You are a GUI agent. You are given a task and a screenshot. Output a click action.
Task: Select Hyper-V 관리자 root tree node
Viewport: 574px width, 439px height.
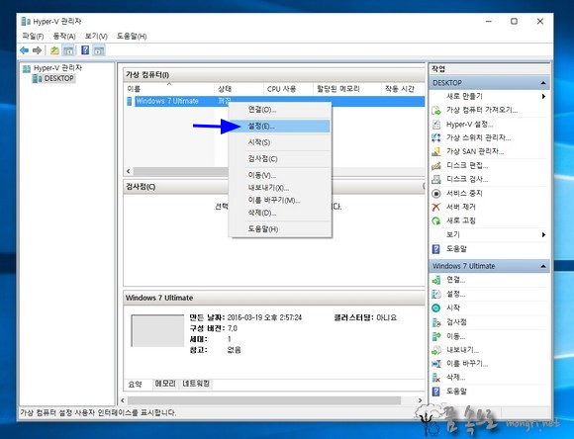[x=57, y=68]
